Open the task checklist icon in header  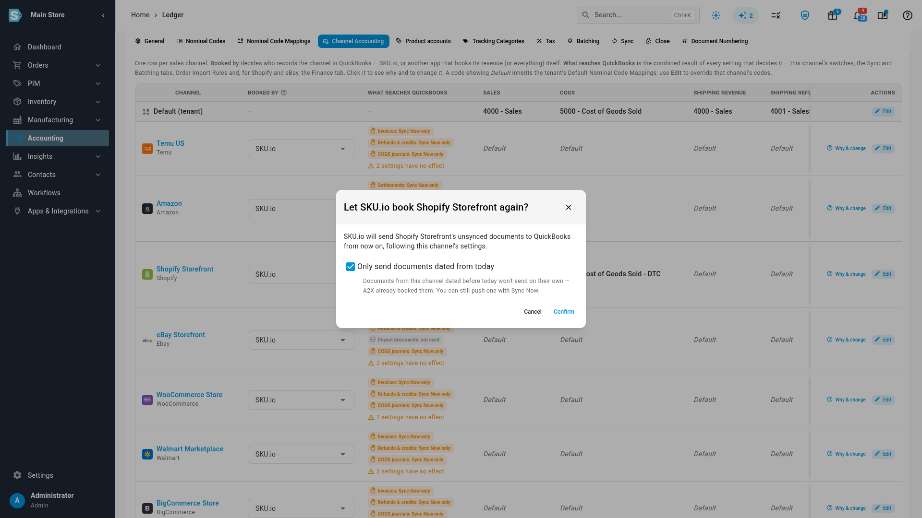coord(776,15)
